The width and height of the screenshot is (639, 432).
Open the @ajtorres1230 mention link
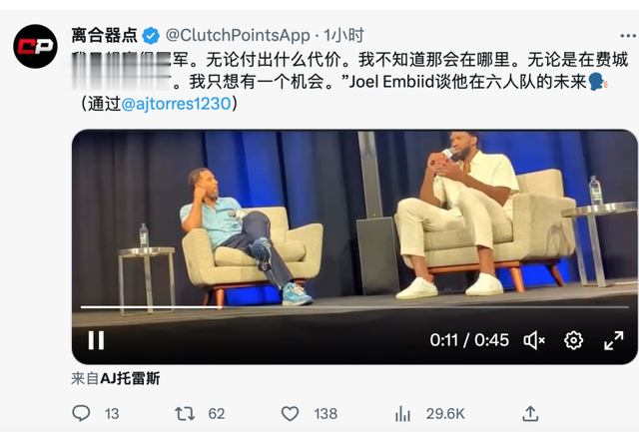click(x=176, y=104)
